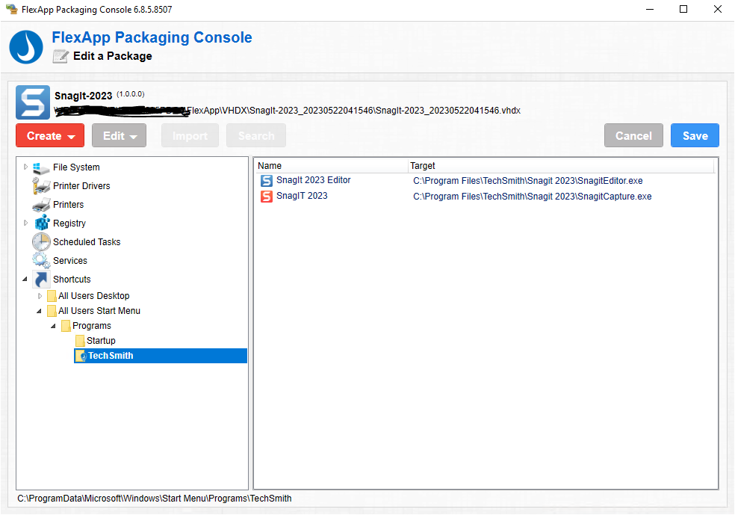
Task: Select the Shortcuts arrow icon
Action: (x=41, y=279)
